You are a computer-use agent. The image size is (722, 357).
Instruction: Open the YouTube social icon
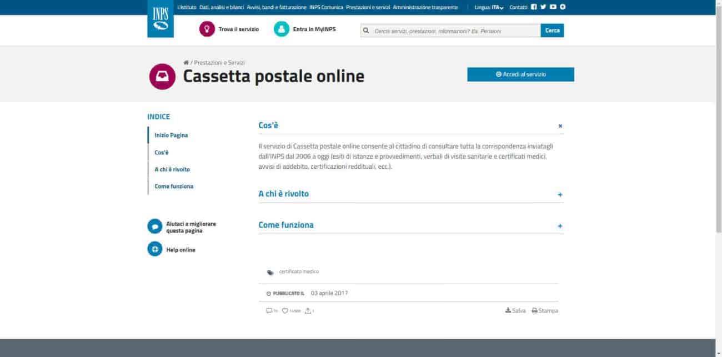pyautogui.click(x=553, y=7)
